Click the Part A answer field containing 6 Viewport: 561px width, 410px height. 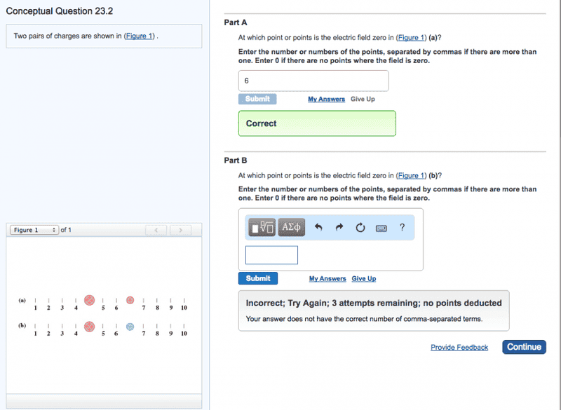313,81
